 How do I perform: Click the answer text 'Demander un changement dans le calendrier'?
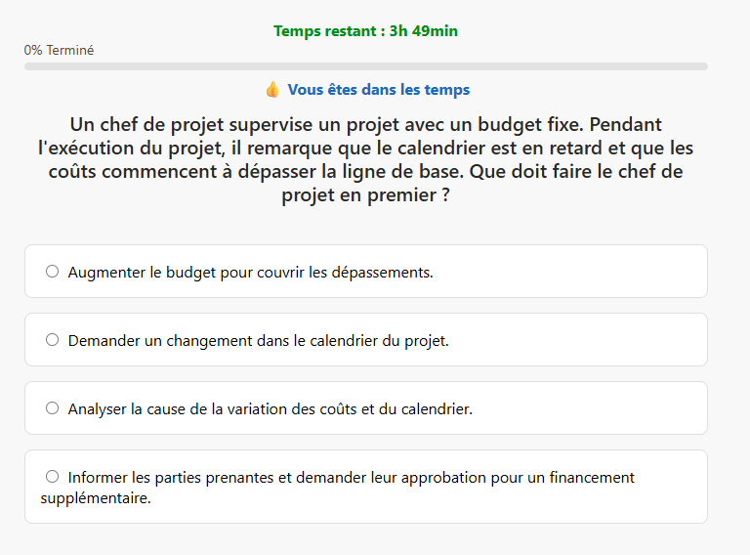tap(258, 341)
